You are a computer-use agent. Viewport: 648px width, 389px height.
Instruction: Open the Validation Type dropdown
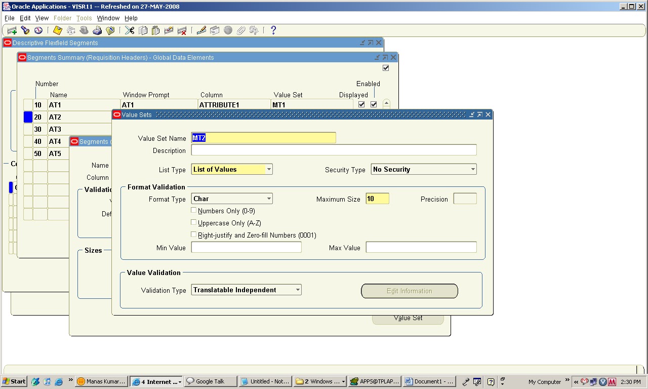pyautogui.click(x=298, y=290)
